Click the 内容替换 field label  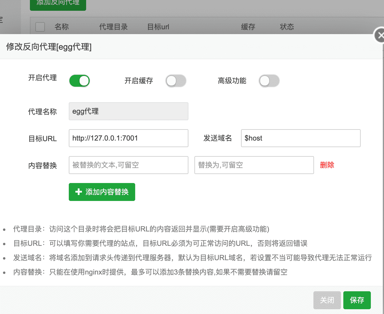click(42, 166)
